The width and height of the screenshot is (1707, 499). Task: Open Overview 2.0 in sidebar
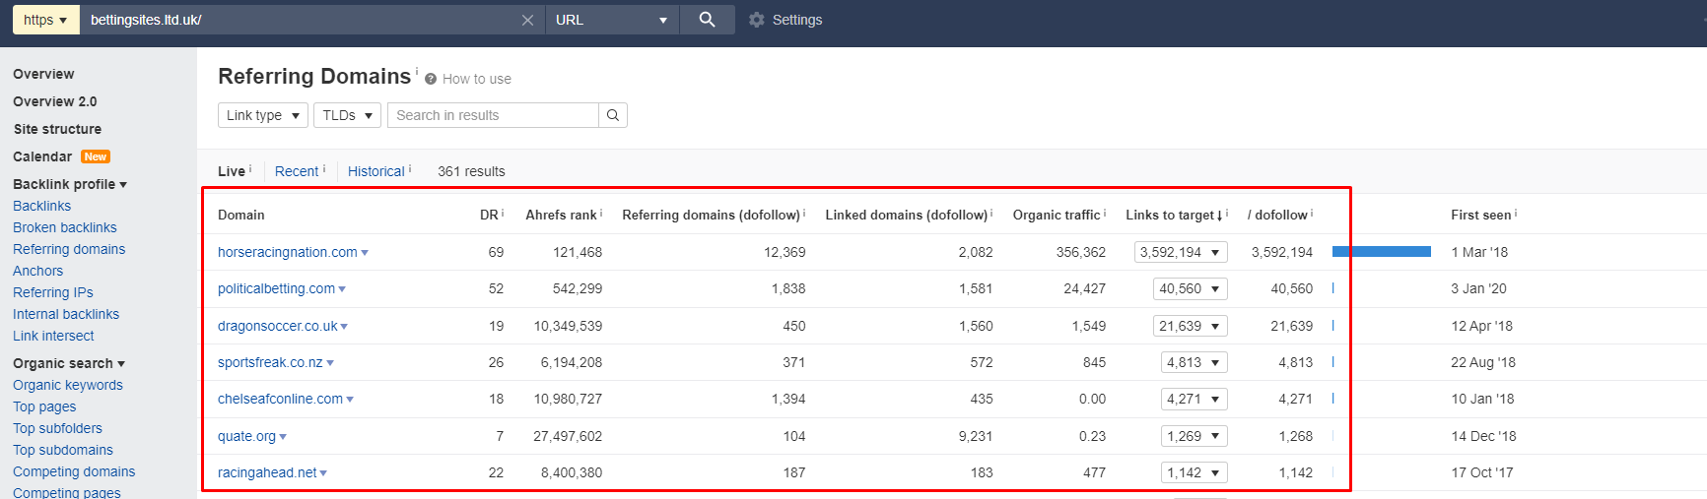coord(55,101)
